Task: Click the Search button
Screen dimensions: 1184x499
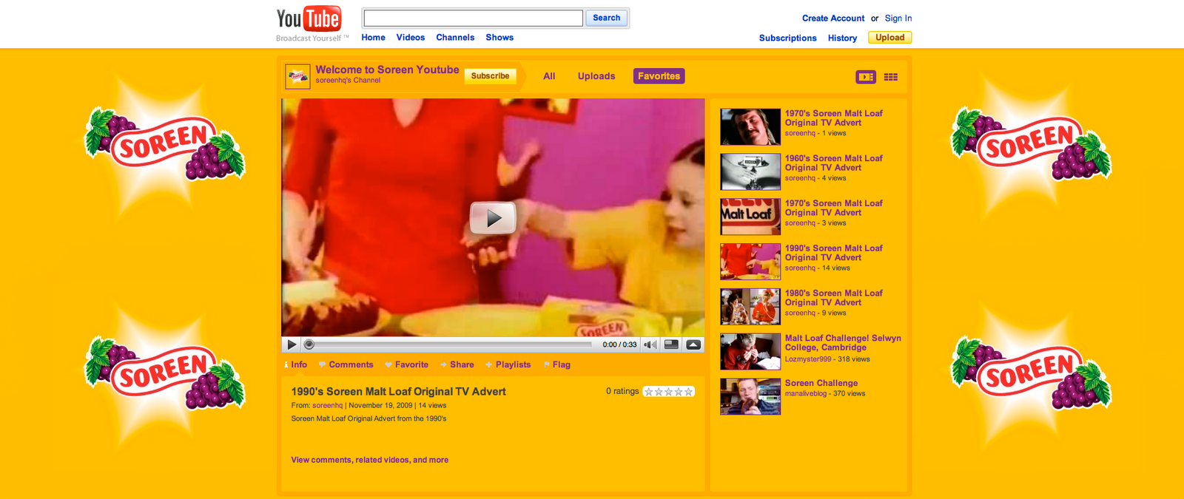Action: click(x=607, y=18)
